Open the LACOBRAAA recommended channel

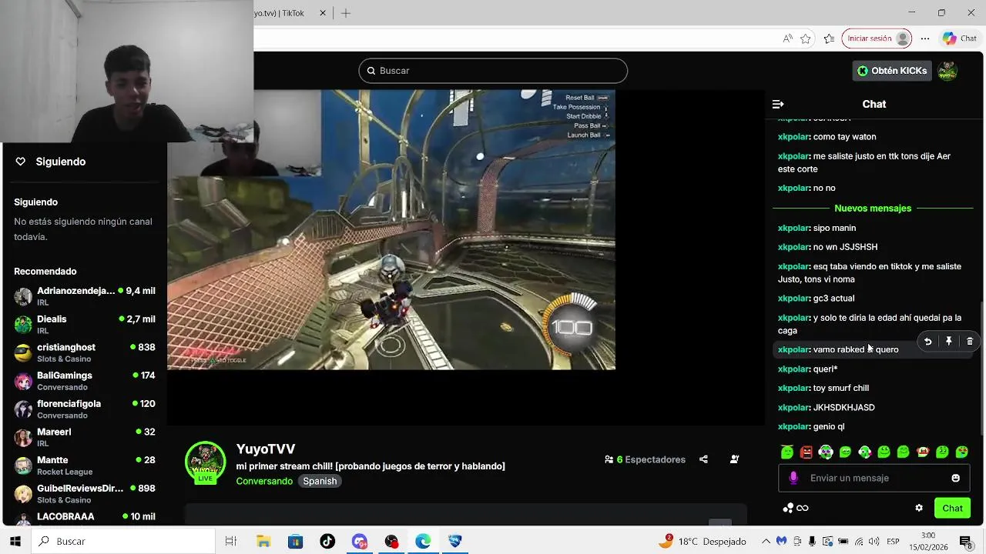coord(85,516)
